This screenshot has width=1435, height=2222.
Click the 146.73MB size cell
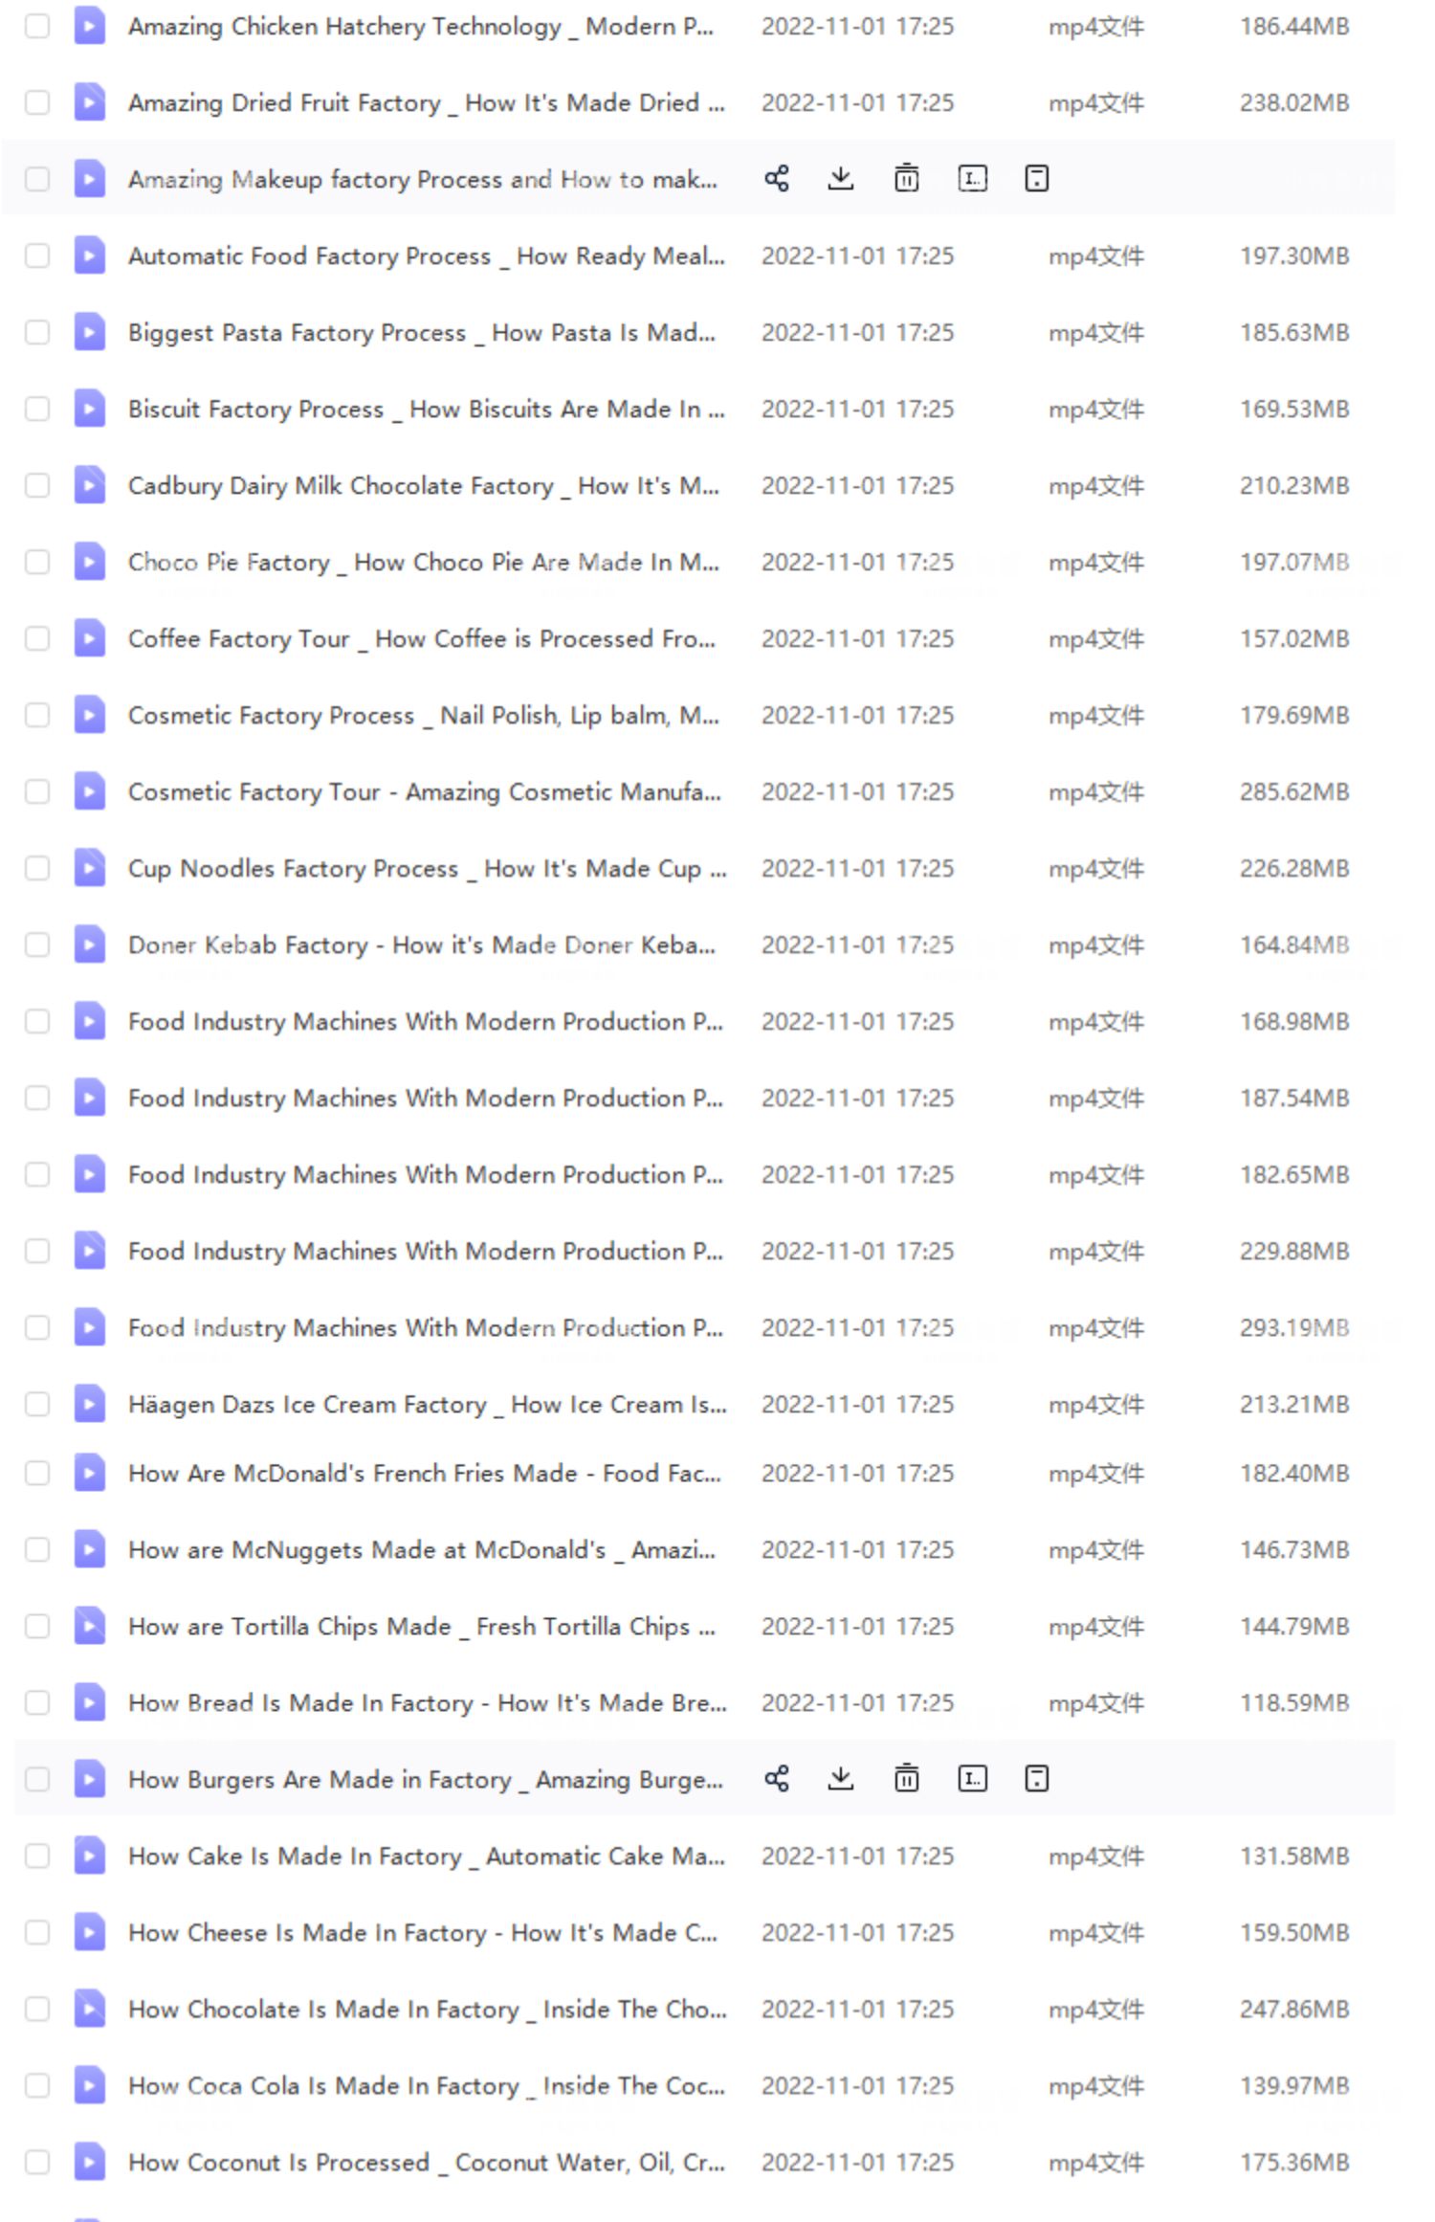(x=1294, y=1549)
